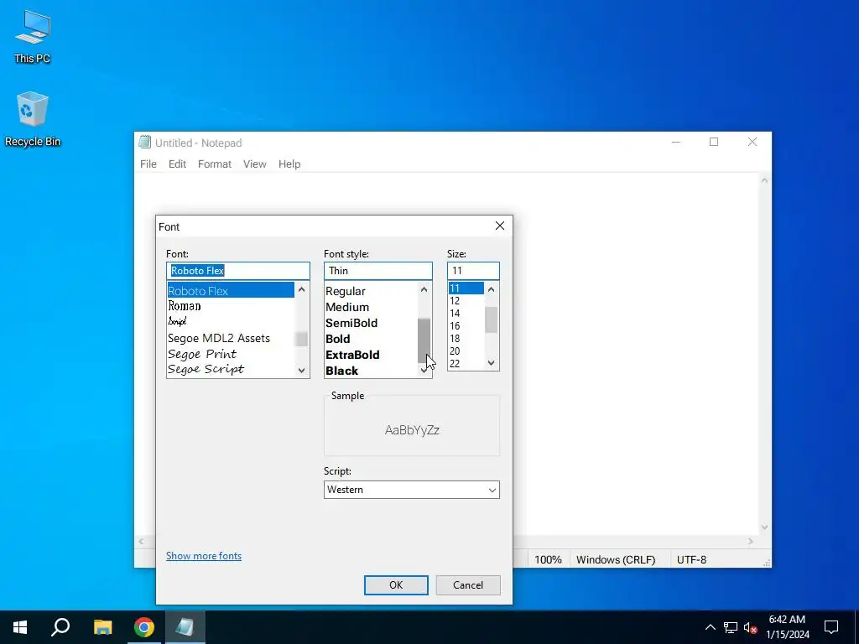Open the This PC desktop icon
Viewport: 859px width, 644px height.
33,36
